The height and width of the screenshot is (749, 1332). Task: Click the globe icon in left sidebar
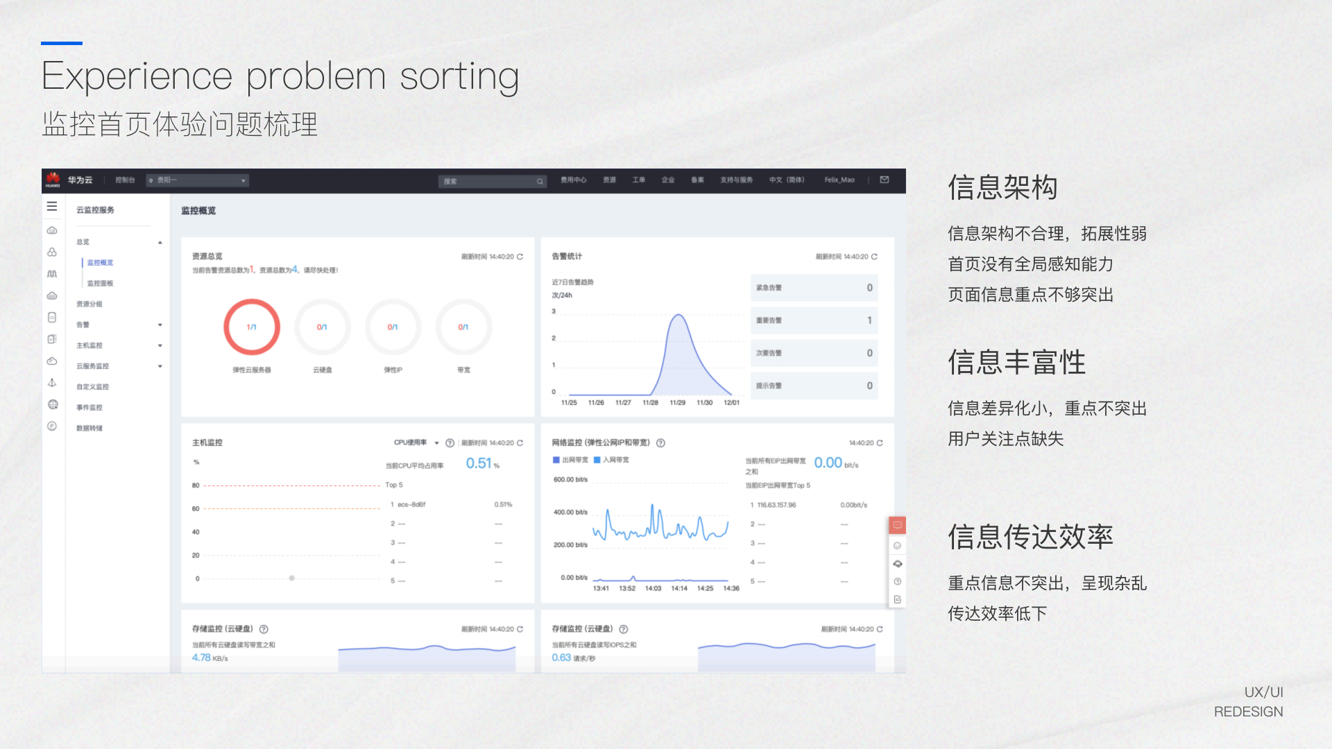[53, 405]
